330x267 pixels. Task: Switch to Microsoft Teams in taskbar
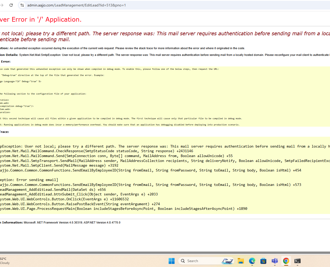[x=275, y=261]
